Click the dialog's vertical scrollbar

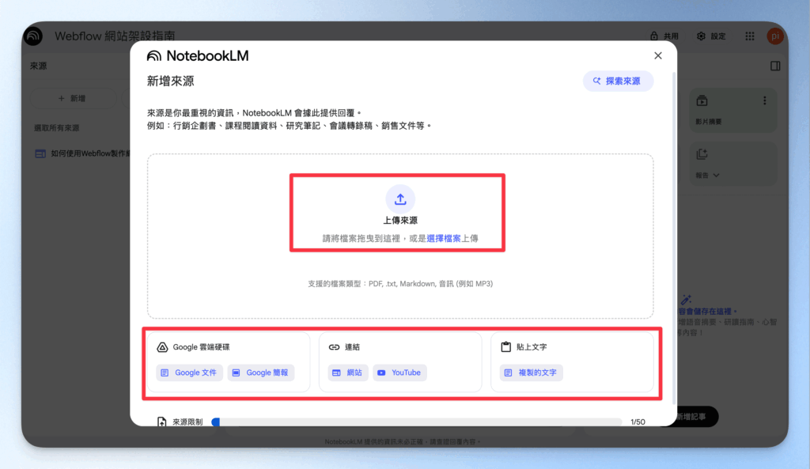click(674, 236)
